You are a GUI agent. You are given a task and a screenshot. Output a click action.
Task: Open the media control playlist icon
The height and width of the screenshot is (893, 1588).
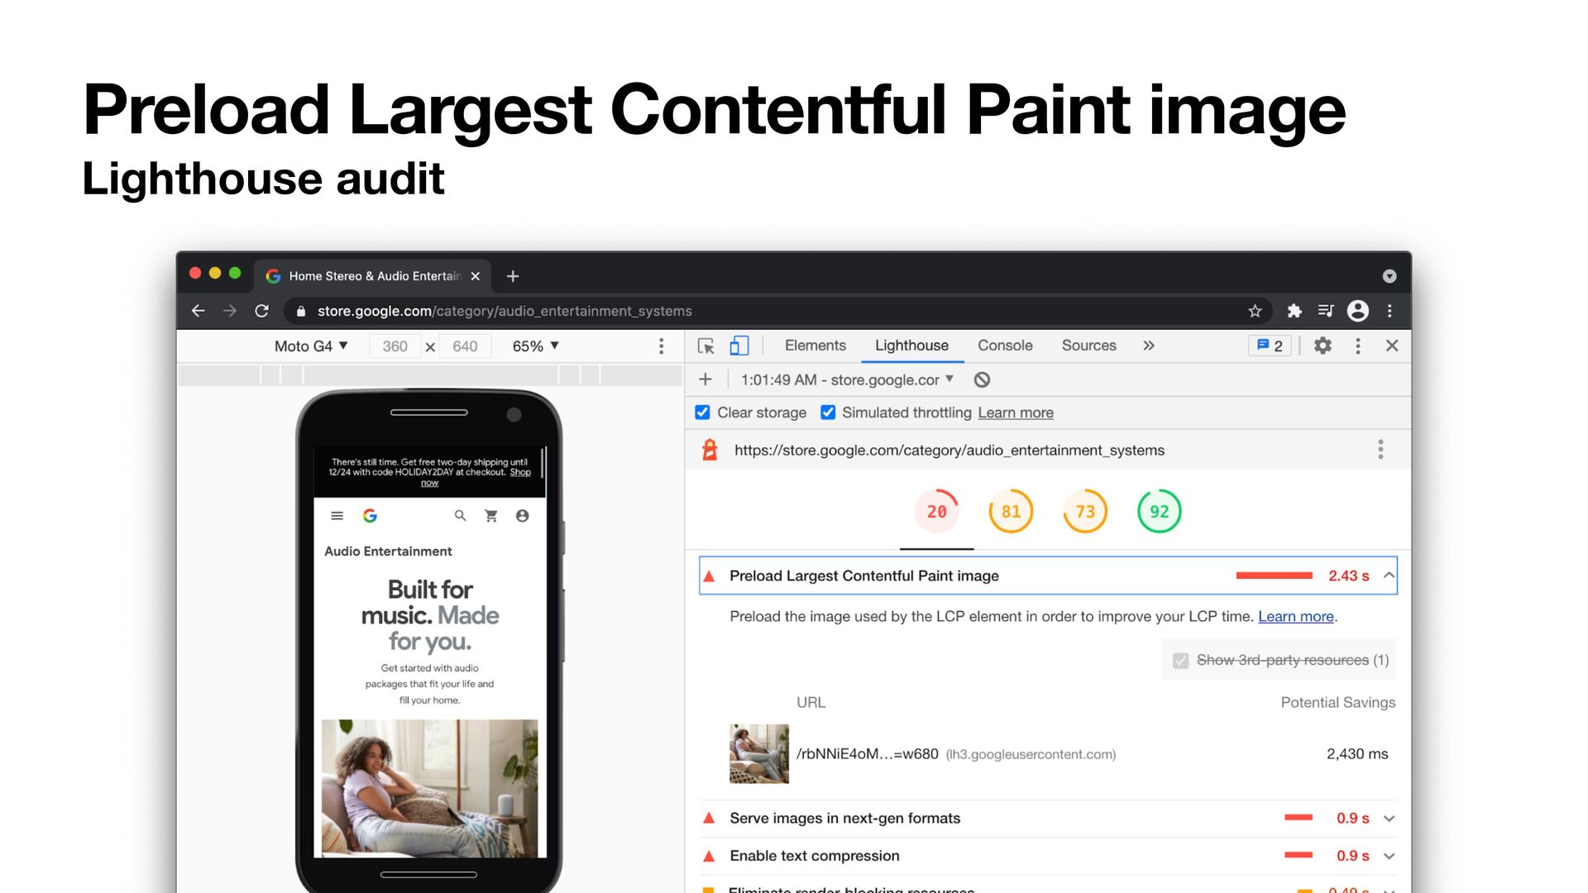[1326, 311]
